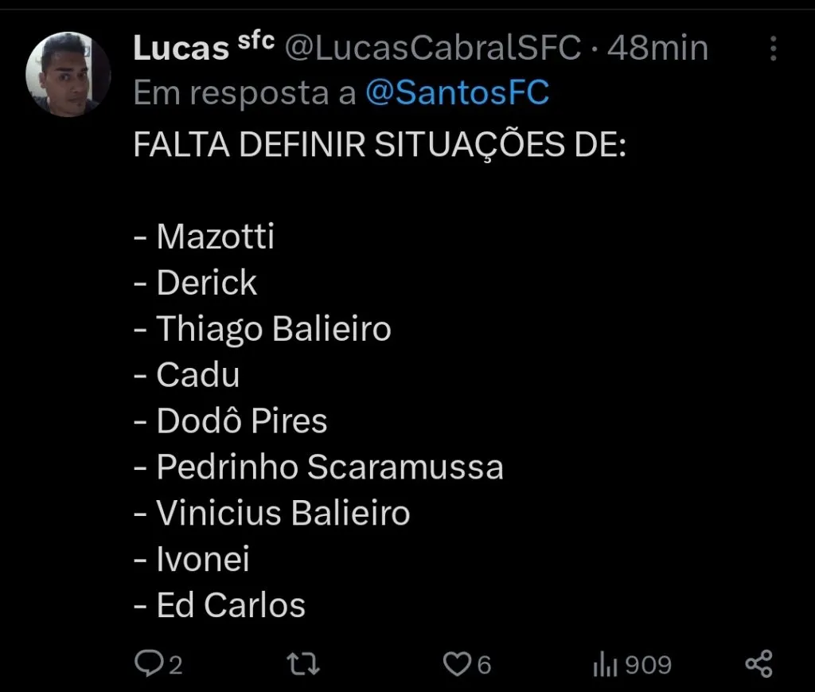This screenshot has height=692, width=815.
Task: Click the "Ed Carlos" line
Action: [x=231, y=605]
